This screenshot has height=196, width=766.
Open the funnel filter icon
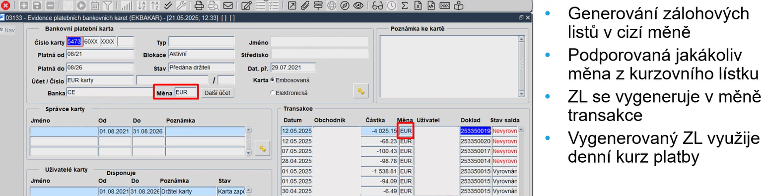click(107, 6)
